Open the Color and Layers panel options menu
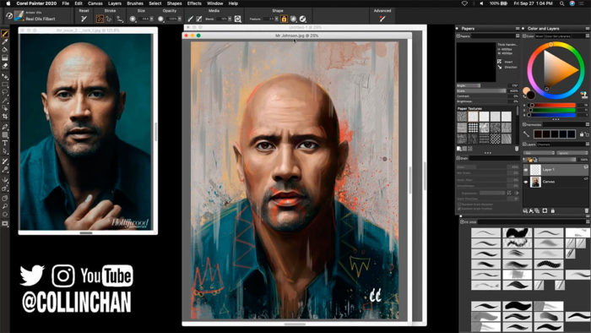This screenshot has height=333, width=591. pyautogui.click(x=588, y=28)
